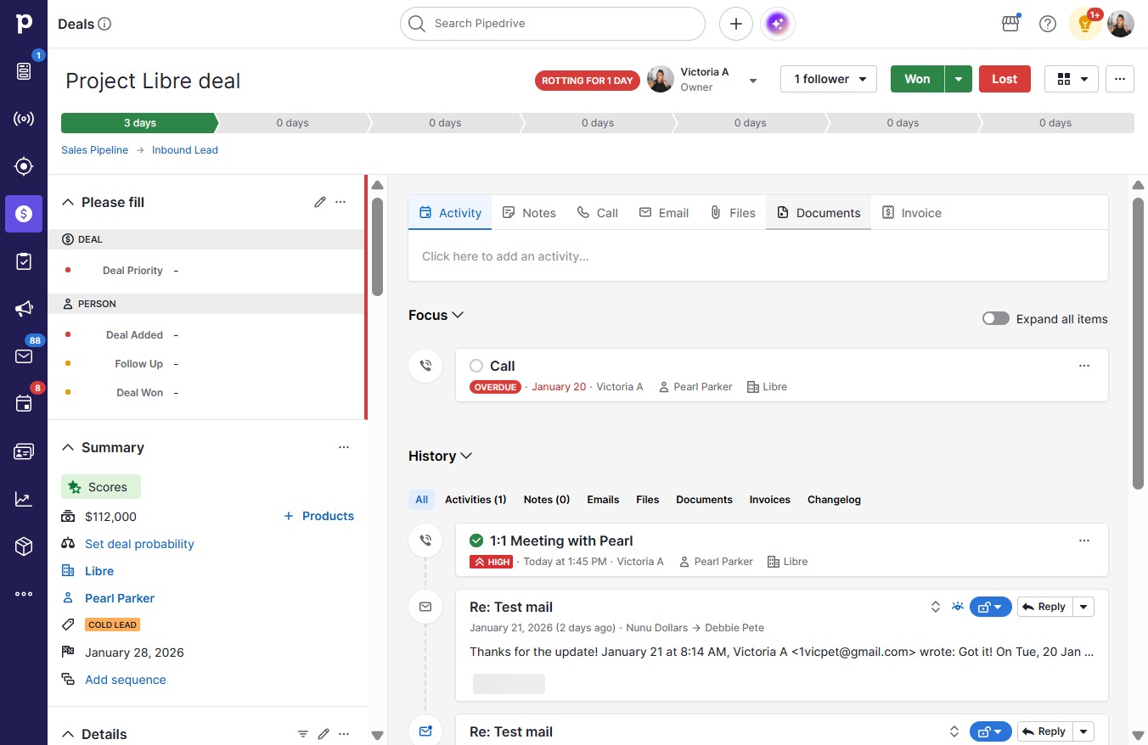
Task: Open the Scores button in Summary
Action: pyautogui.click(x=101, y=487)
